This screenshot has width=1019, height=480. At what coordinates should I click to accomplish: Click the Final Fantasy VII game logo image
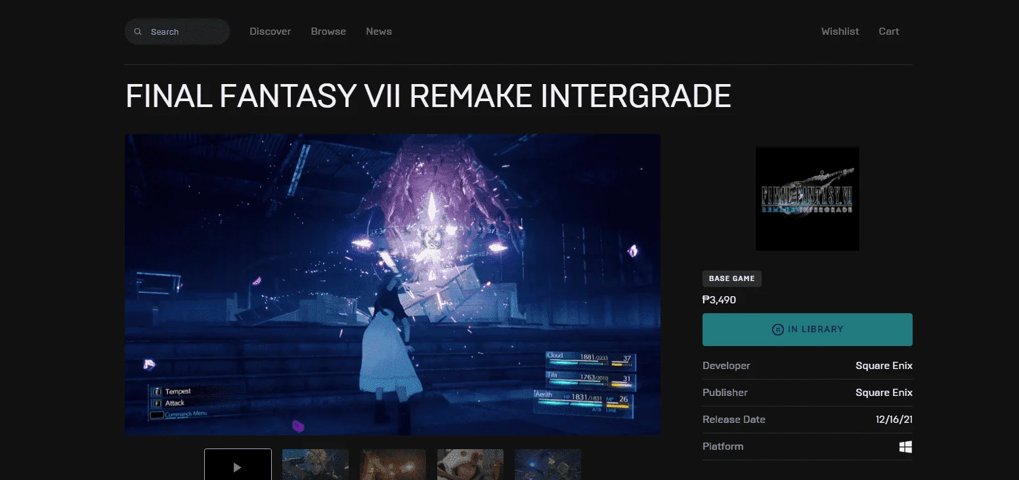pyautogui.click(x=808, y=199)
